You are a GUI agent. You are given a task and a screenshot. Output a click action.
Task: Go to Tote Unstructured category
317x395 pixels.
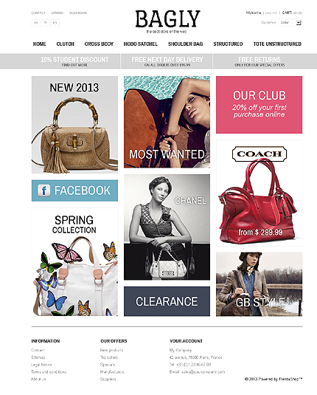point(277,44)
